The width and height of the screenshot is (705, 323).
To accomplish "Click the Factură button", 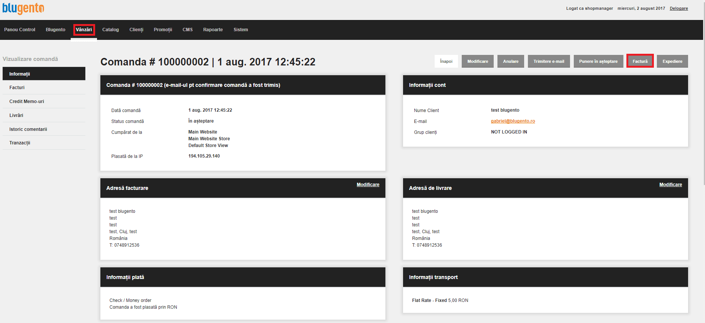I will pos(640,61).
